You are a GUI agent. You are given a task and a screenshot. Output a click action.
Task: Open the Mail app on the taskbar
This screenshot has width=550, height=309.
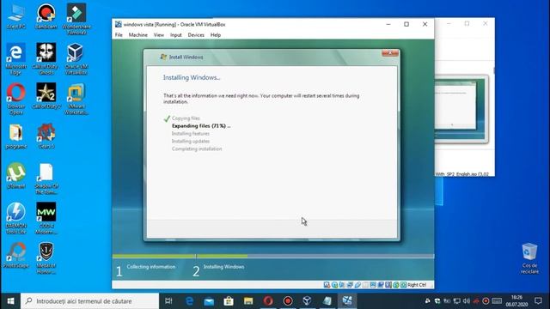pos(209,301)
